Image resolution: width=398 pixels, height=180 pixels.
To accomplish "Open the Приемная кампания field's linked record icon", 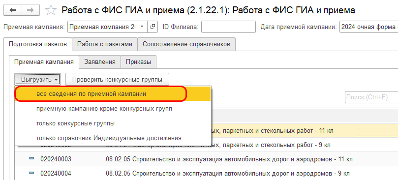I will (x=153, y=27).
